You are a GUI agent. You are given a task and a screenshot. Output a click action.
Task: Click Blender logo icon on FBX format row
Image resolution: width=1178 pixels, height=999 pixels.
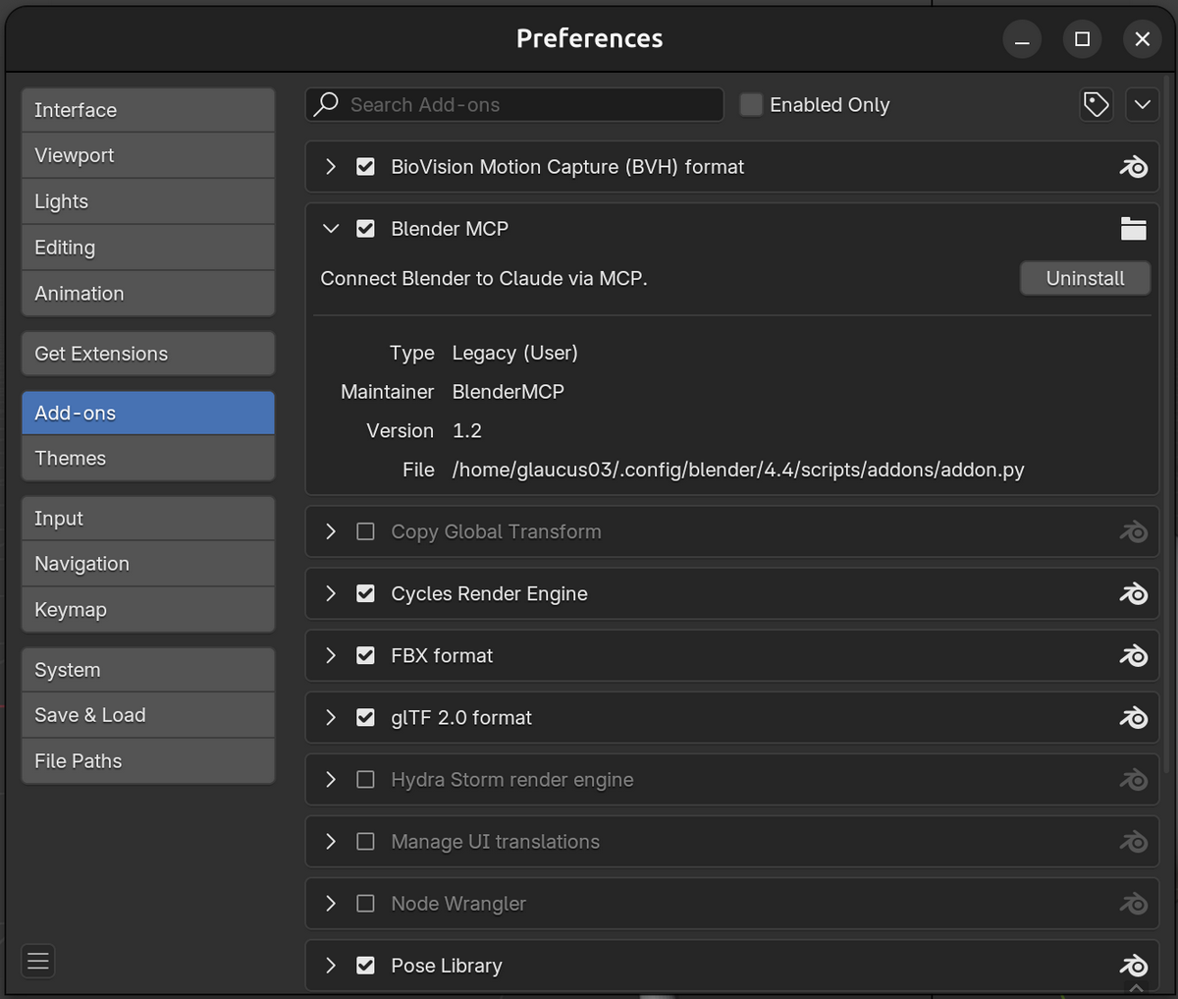coord(1133,655)
